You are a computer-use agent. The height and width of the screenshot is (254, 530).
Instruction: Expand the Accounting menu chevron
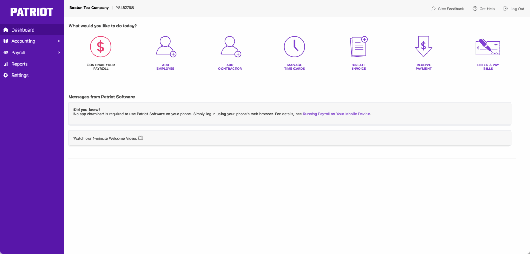tap(58, 41)
